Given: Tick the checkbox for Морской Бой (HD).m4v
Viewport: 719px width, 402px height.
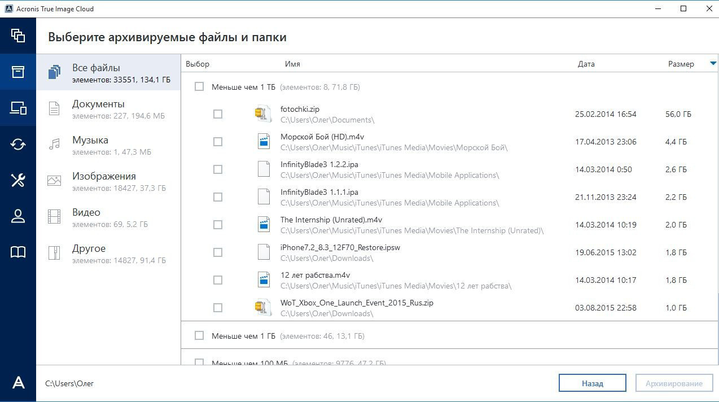Looking at the screenshot, I should (x=218, y=142).
